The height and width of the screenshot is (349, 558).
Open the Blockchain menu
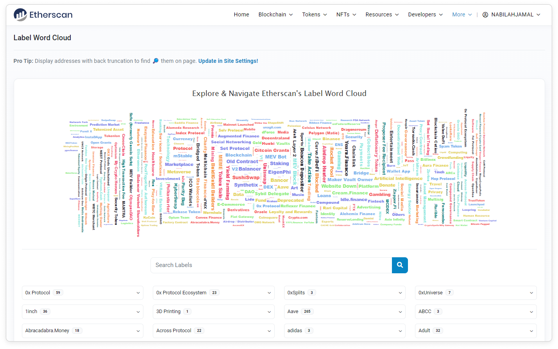tap(275, 14)
